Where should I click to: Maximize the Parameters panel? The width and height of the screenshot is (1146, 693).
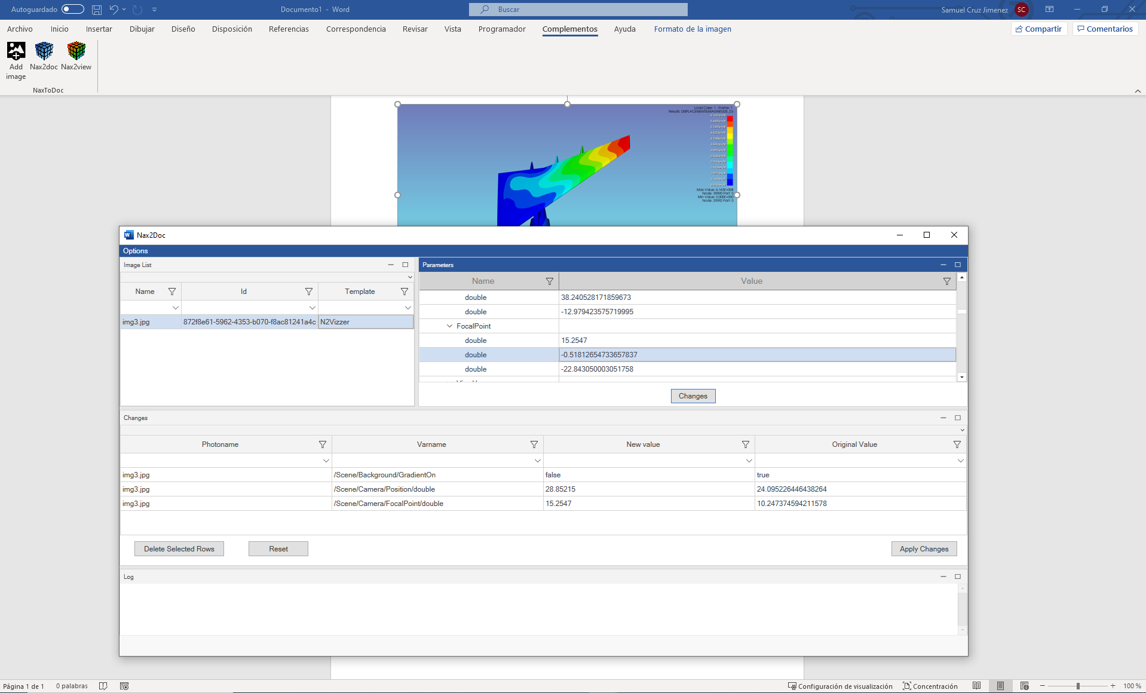[x=958, y=265]
